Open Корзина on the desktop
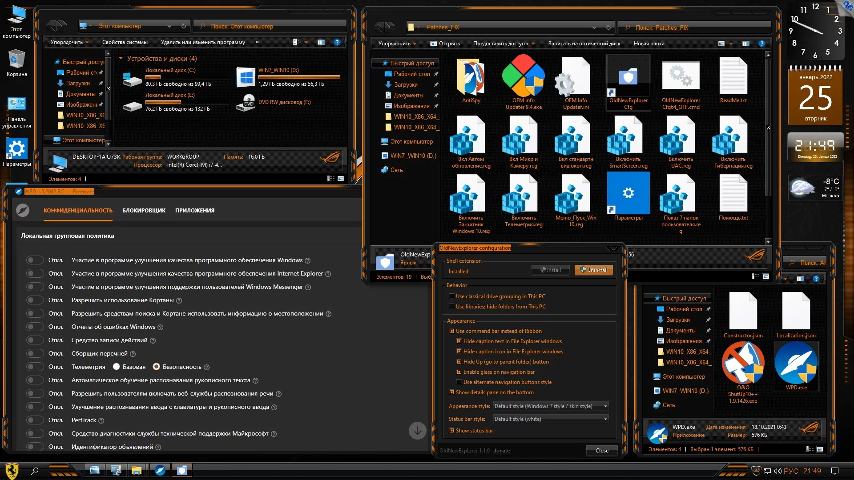 (16, 60)
